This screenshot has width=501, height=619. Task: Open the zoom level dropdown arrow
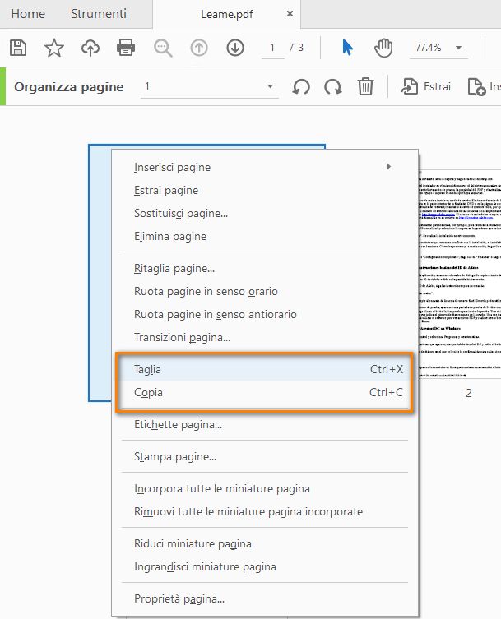[459, 48]
